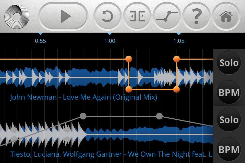Open BPM for John Newman track
The height and width of the screenshot is (163, 245).
[229, 92]
